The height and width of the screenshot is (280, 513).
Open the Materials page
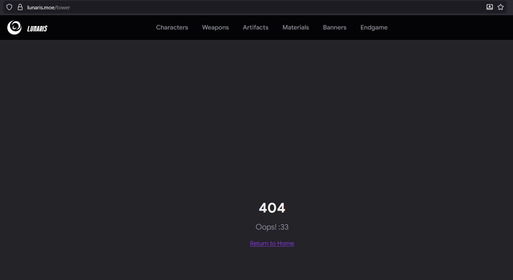[296, 28]
